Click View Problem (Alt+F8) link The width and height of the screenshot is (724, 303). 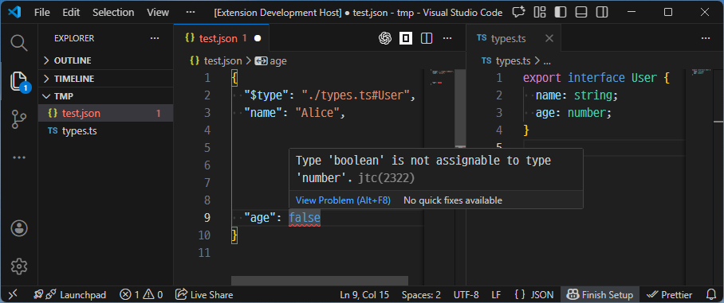pyautogui.click(x=343, y=200)
